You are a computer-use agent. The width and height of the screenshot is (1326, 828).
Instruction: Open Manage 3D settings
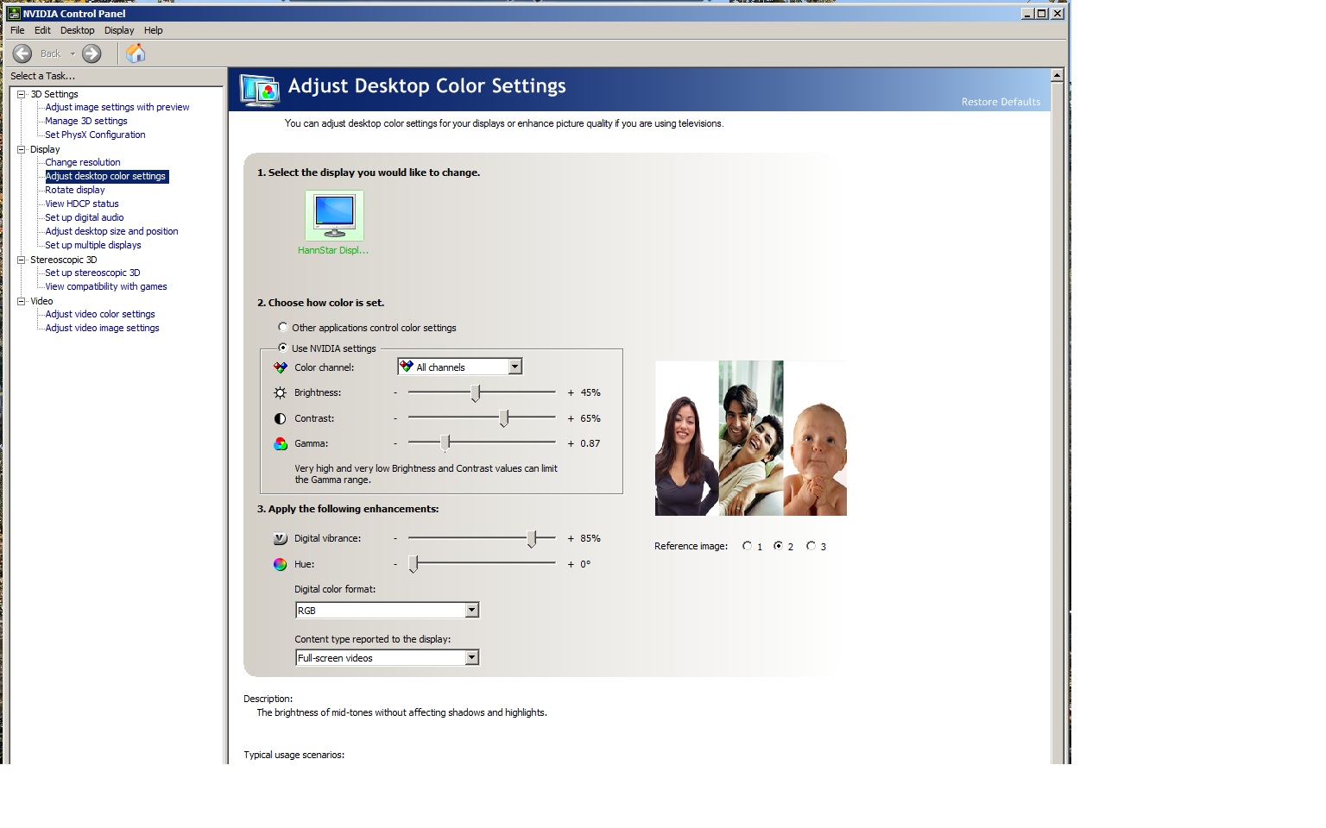click(x=86, y=121)
